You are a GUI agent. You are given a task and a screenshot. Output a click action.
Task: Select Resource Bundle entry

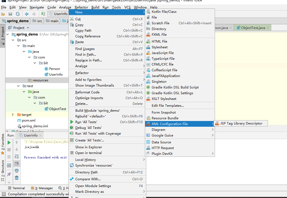(180, 118)
